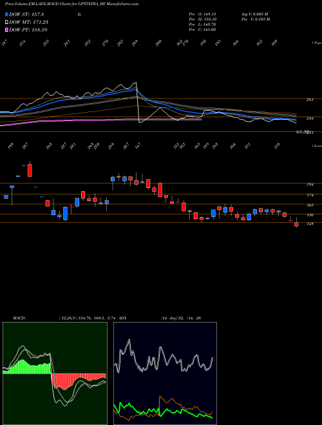Click the '<Tops' label at right edge
The image size is (322, 425).
pyautogui.click(x=317, y=43)
